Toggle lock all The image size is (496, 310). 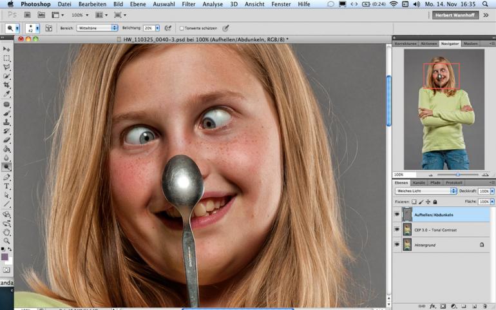coord(435,202)
